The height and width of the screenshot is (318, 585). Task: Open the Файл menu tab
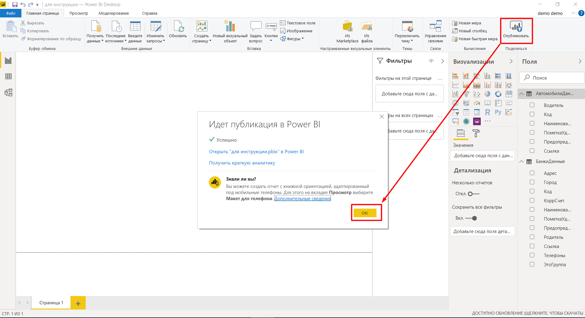pos(11,13)
